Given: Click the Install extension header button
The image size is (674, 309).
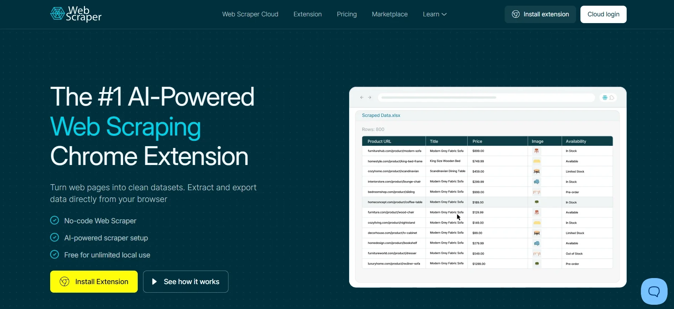Looking at the screenshot, I should click(x=540, y=14).
